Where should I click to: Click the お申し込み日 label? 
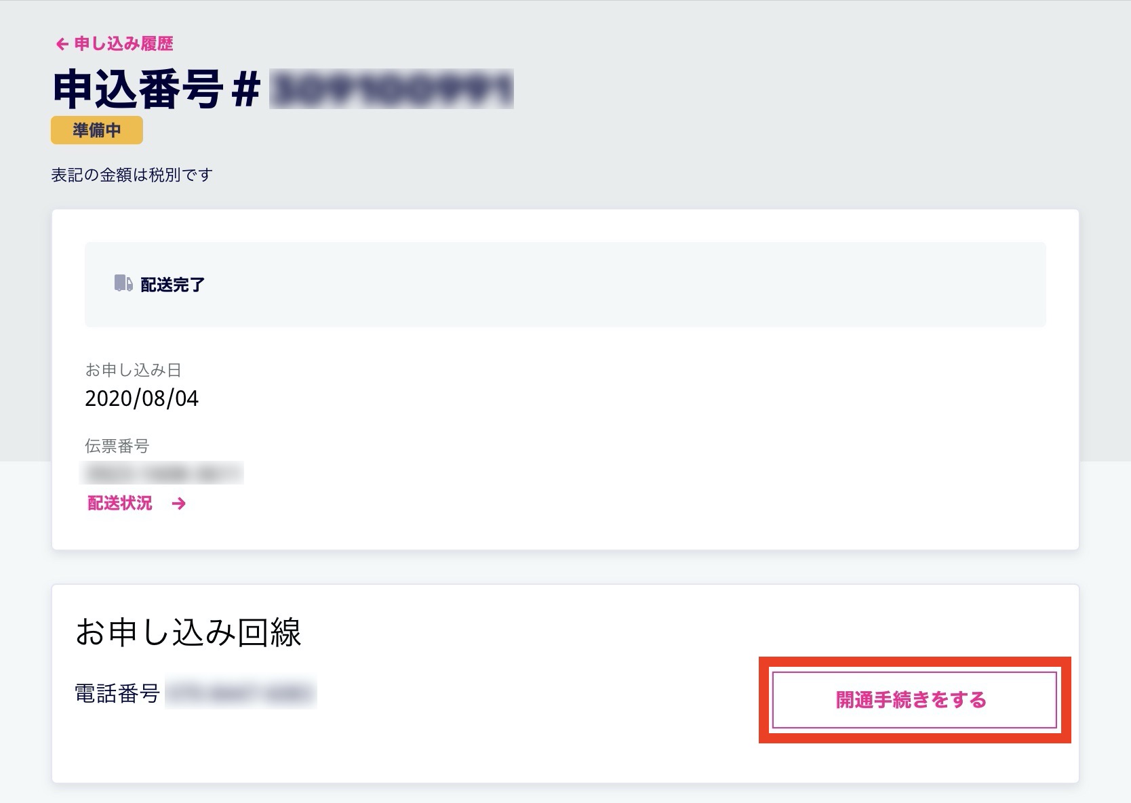[133, 370]
